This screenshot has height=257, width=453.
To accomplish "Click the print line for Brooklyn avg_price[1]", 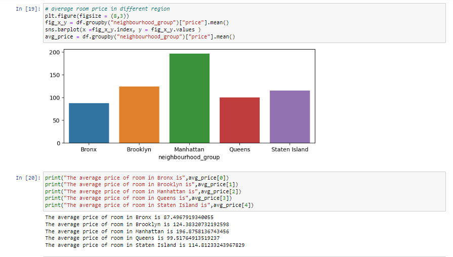I will pos(142,185).
